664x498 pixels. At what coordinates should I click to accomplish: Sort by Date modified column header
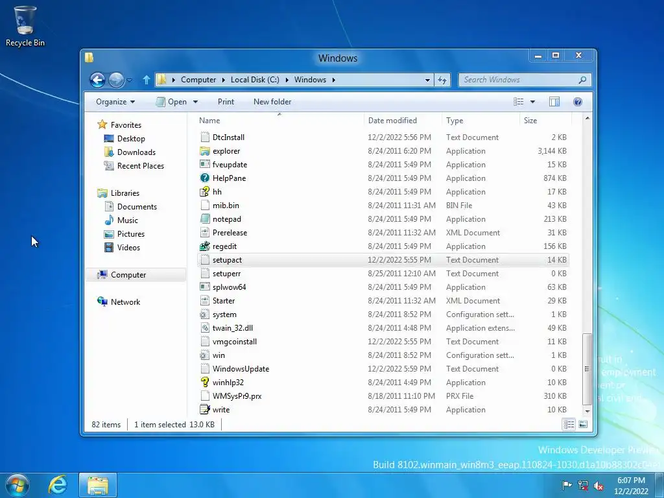pos(403,120)
